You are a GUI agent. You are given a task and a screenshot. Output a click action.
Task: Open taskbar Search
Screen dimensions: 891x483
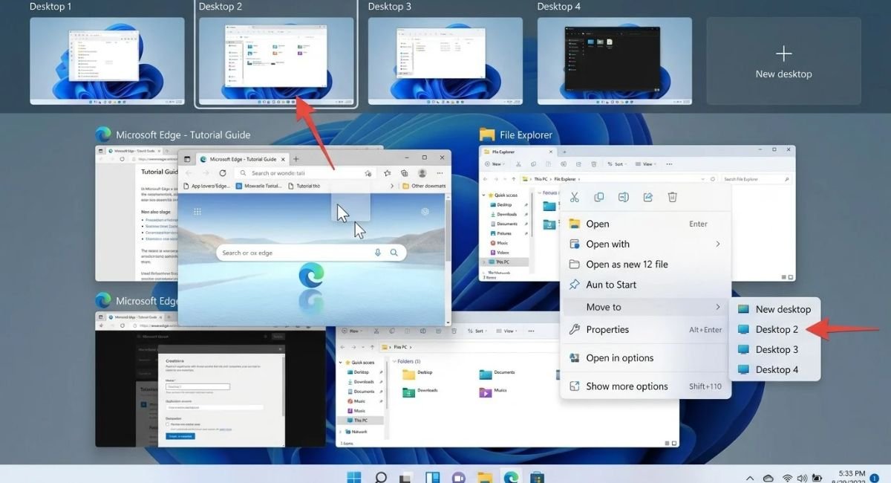click(x=380, y=476)
